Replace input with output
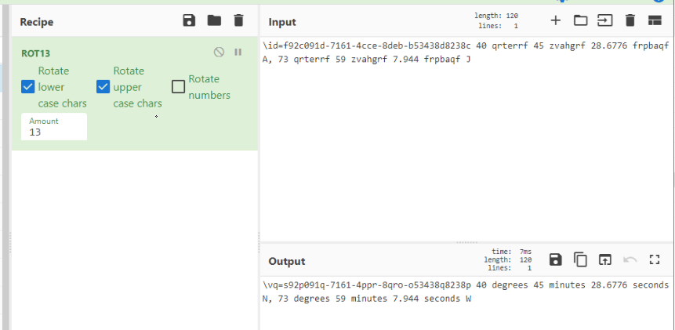This screenshot has width=675, height=330. (605, 259)
